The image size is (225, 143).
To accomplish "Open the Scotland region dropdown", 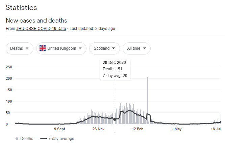I will point(104,48).
